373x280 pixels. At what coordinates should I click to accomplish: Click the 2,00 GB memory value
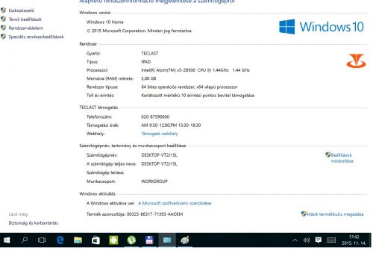148,78
